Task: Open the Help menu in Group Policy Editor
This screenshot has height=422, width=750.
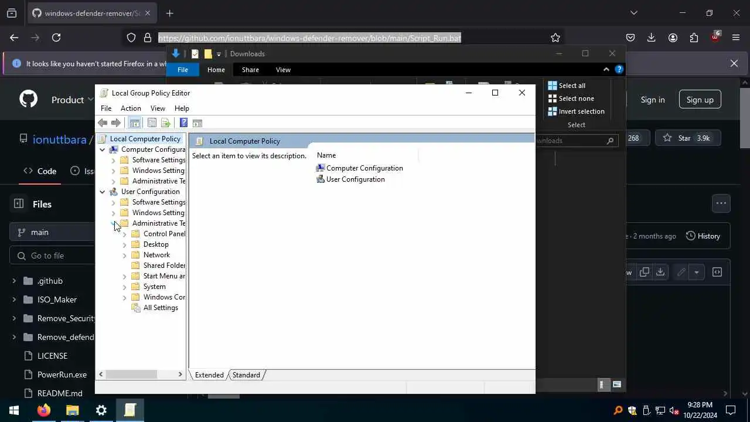Action: point(182,108)
